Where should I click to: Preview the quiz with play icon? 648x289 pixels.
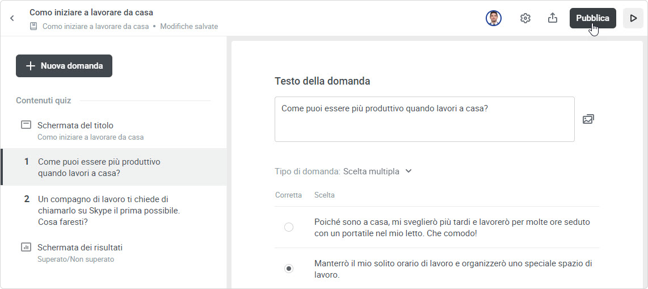(633, 18)
